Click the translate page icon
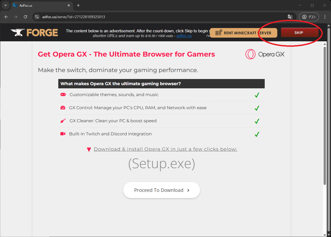 (x=290, y=17)
